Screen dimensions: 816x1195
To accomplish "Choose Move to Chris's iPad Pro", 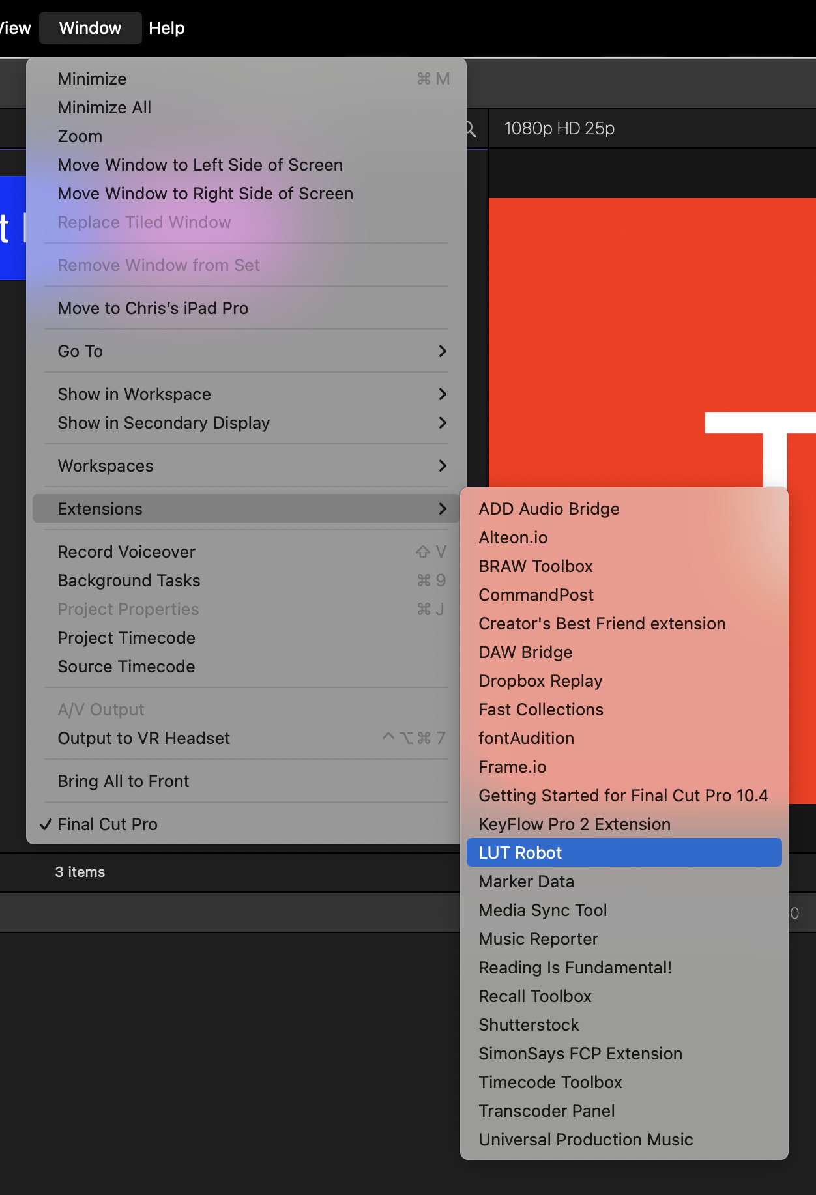I will [x=153, y=308].
